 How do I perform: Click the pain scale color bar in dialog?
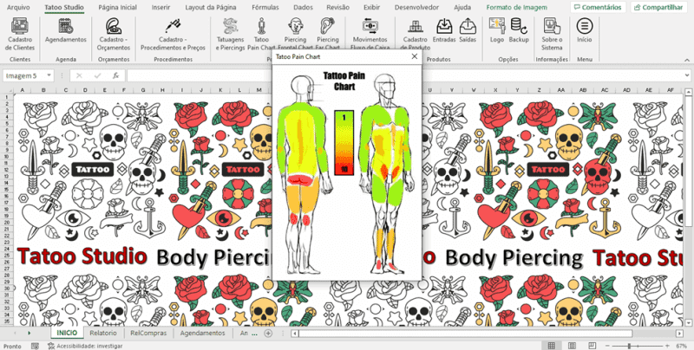[344, 143]
